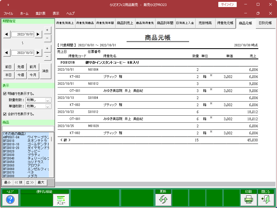Click the サインイン button
The height and width of the screenshot is (208, 277).
[x=227, y=4]
